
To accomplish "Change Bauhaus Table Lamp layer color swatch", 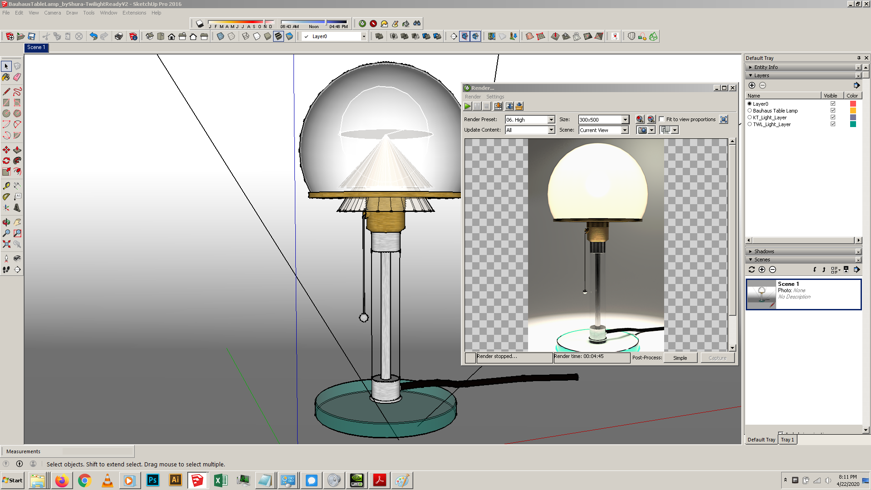I will [853, 110].
